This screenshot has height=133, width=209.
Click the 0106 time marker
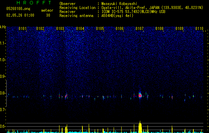point(120,29)
